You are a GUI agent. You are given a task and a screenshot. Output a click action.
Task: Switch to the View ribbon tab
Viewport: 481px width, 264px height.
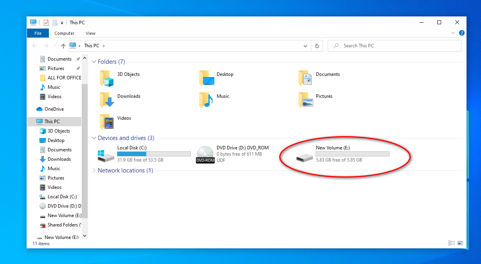[x=90, y=33]
